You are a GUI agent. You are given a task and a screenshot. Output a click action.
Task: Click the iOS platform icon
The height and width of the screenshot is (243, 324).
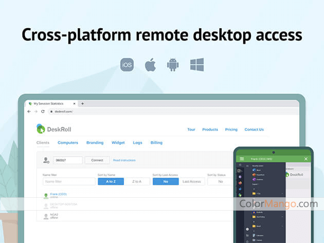tap(127, 65)
